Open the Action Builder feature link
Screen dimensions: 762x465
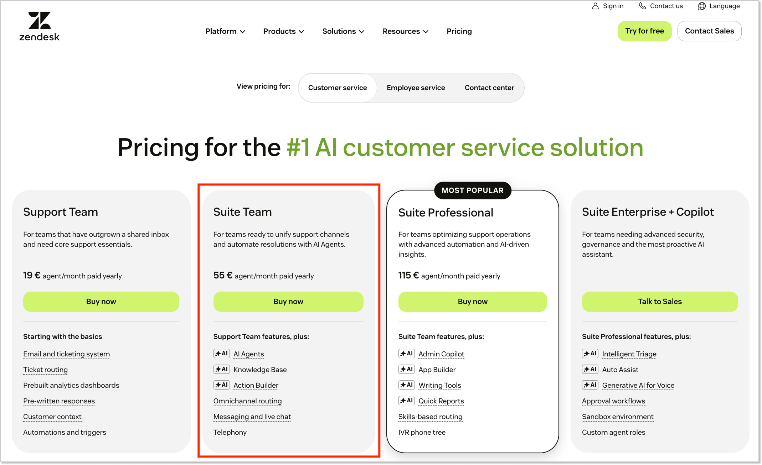256,385
